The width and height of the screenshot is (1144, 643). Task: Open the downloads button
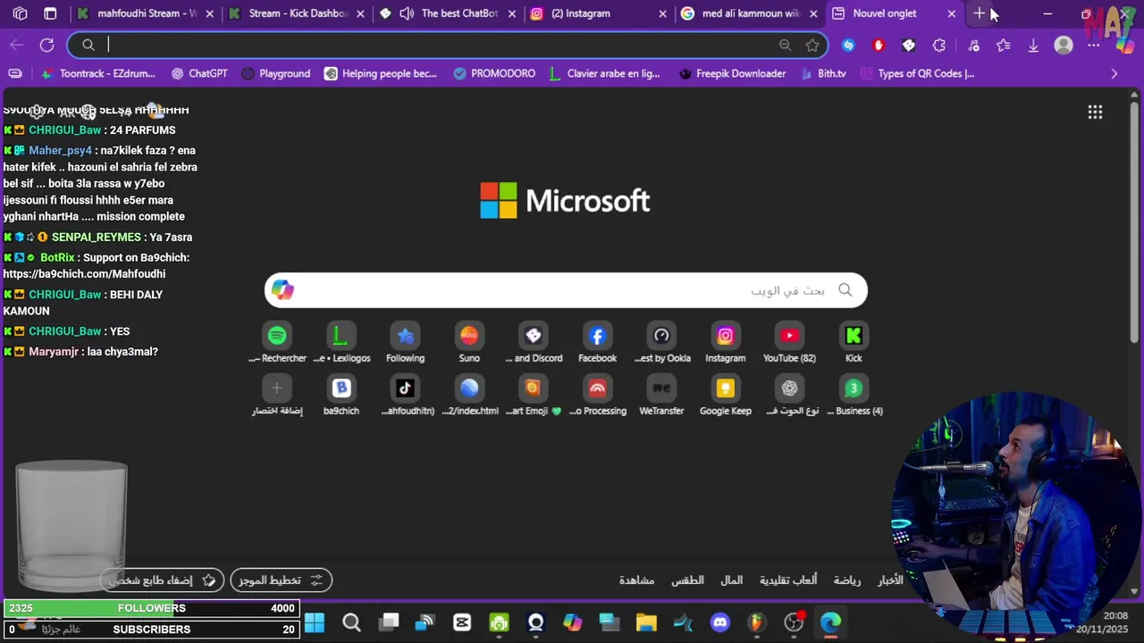click(1033, 45)
